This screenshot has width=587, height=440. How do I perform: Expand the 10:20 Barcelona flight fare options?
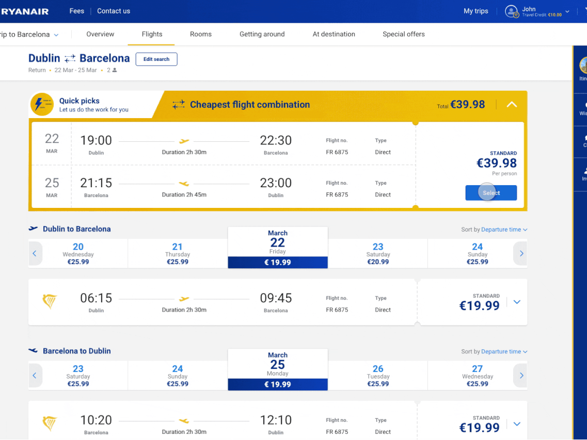click(517, 424)
